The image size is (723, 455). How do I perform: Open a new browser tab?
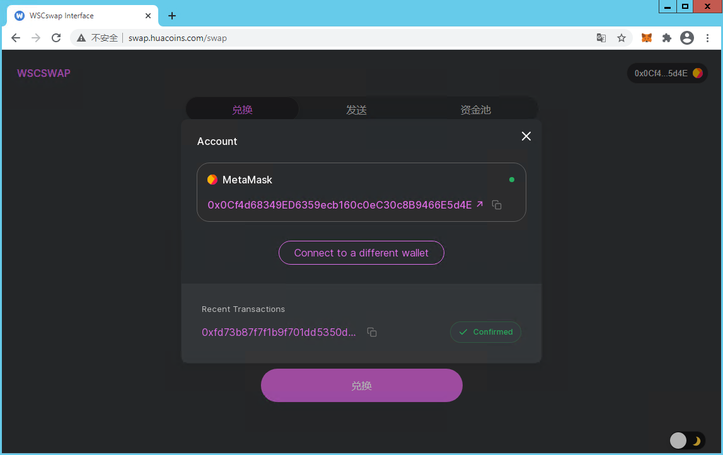[172, 16]
